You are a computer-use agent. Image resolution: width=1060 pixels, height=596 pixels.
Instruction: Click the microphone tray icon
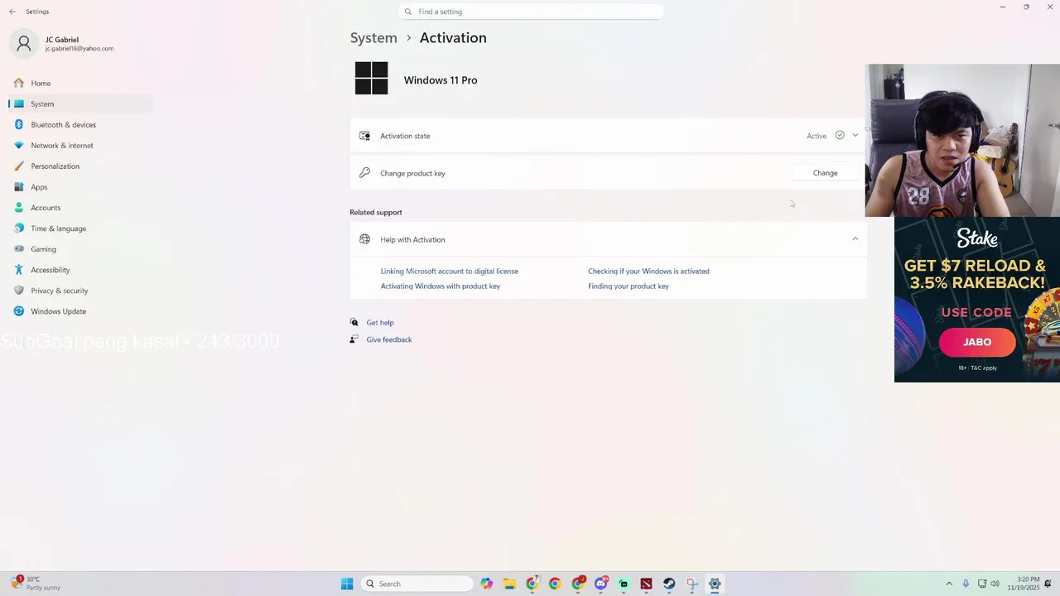point(966,584)
